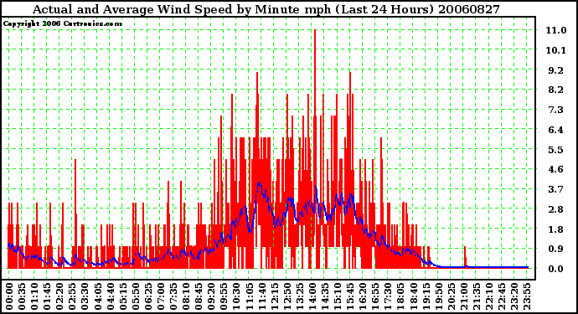Select the 0.9 y-axis label

point(556,250)
